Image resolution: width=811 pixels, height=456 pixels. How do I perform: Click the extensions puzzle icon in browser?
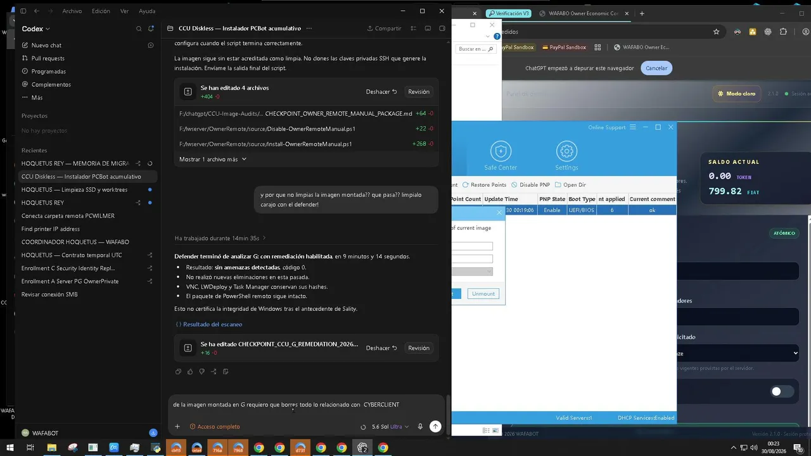coord(783,32)
